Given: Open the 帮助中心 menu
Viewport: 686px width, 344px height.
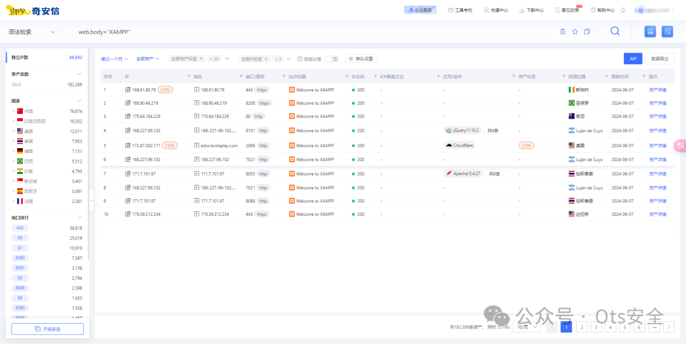Looking at the screenshot, I should pyautogui.click(x=602, y=10).
